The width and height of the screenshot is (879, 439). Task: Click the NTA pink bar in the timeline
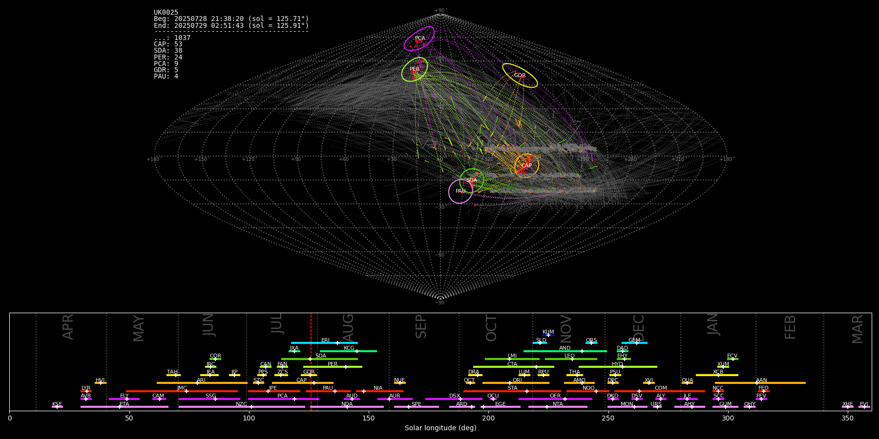(558, 407)
